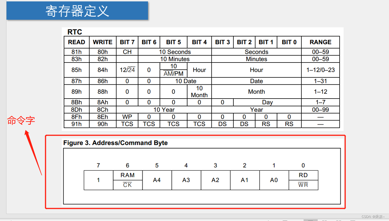The width and height of the screenshot is (389, 221).
Task: Click the A4 address bit cell
Action: coord(157,180)
